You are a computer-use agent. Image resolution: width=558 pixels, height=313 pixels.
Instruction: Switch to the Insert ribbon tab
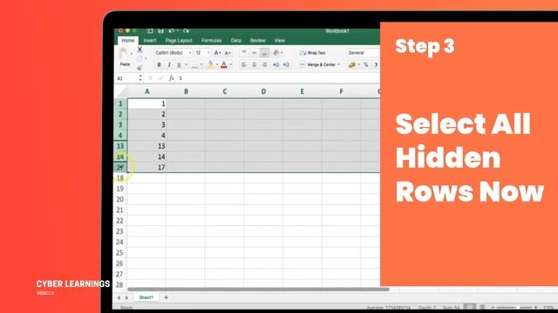150,41
